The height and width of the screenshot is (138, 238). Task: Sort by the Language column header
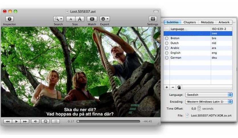190,29
